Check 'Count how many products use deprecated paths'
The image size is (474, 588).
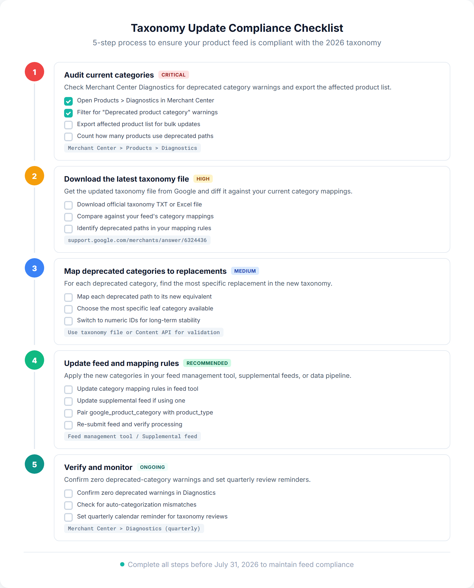tap(68, 137)
